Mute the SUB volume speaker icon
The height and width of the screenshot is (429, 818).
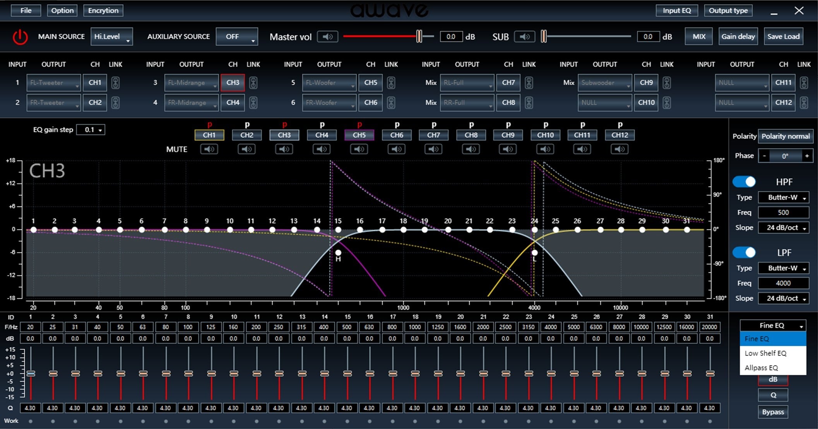(x=524, y=37)
